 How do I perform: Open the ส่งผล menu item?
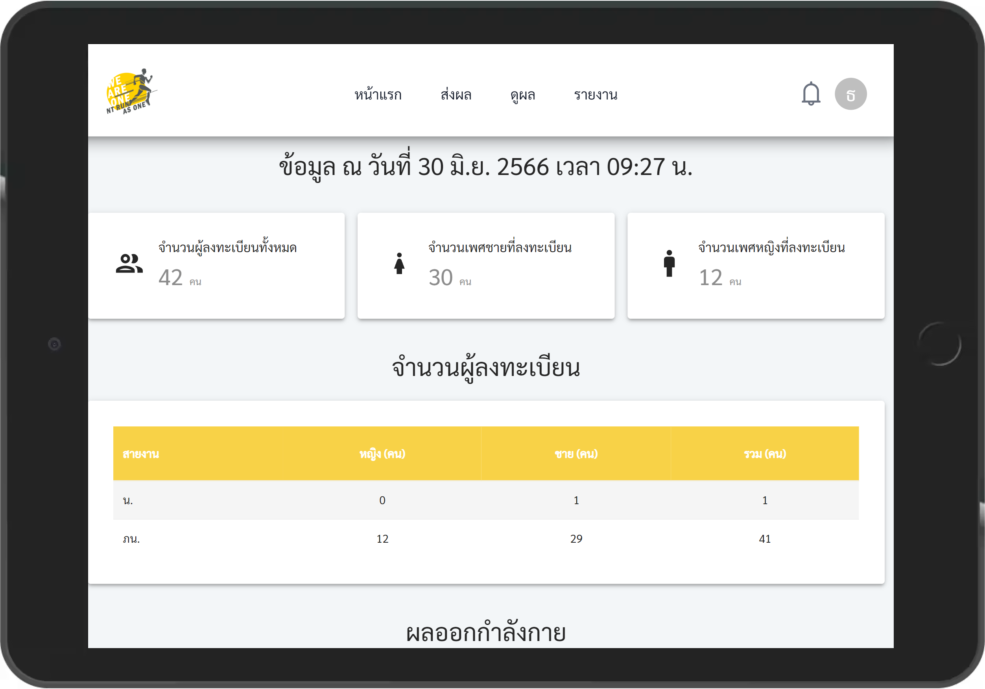pos(456,95)
